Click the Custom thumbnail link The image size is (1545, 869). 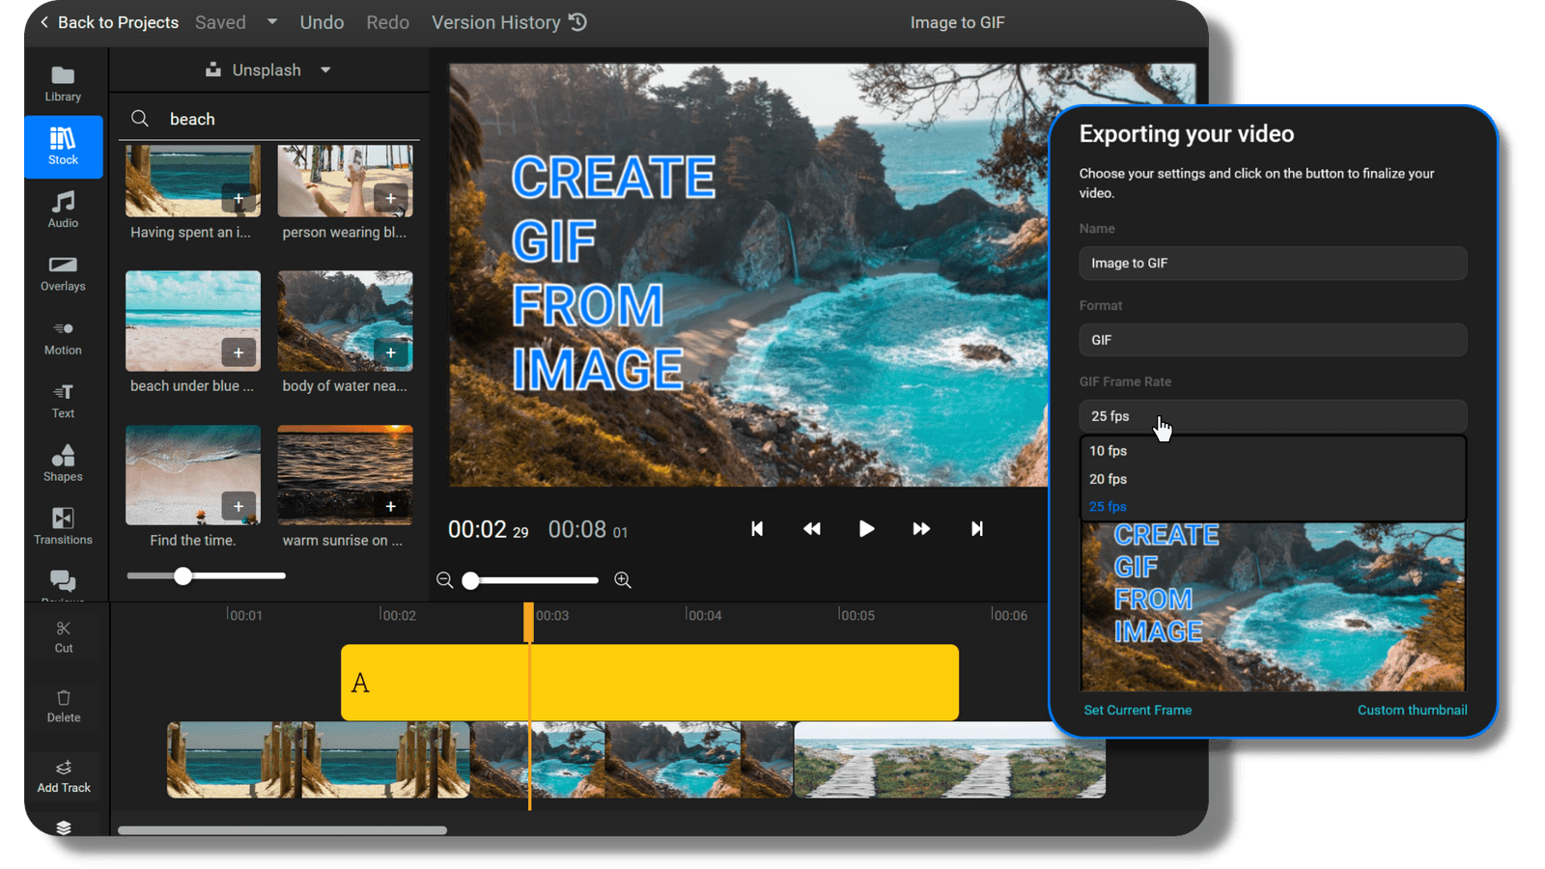pyautogui.click(x=1413, y=710)
